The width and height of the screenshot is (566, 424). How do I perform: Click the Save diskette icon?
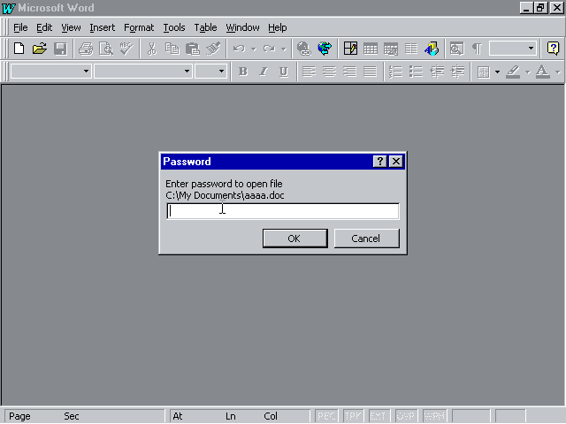point(60,49)
